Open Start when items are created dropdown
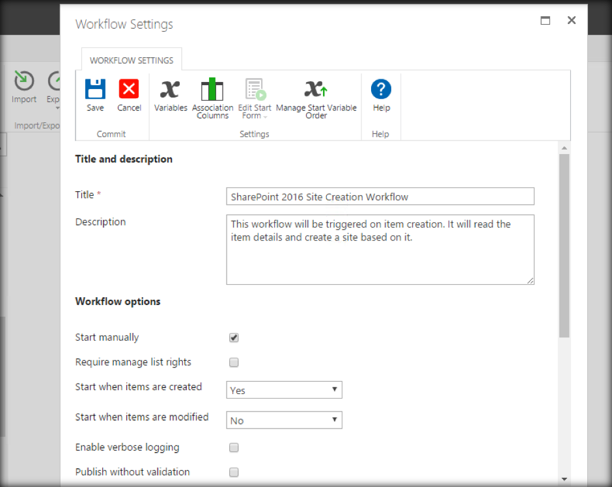Image resolution: width=612 pixels, height=487 pixels. click(284, 390)
